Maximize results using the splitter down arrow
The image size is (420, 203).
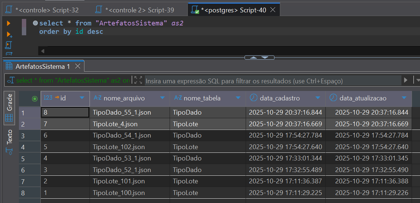(265, 57)
